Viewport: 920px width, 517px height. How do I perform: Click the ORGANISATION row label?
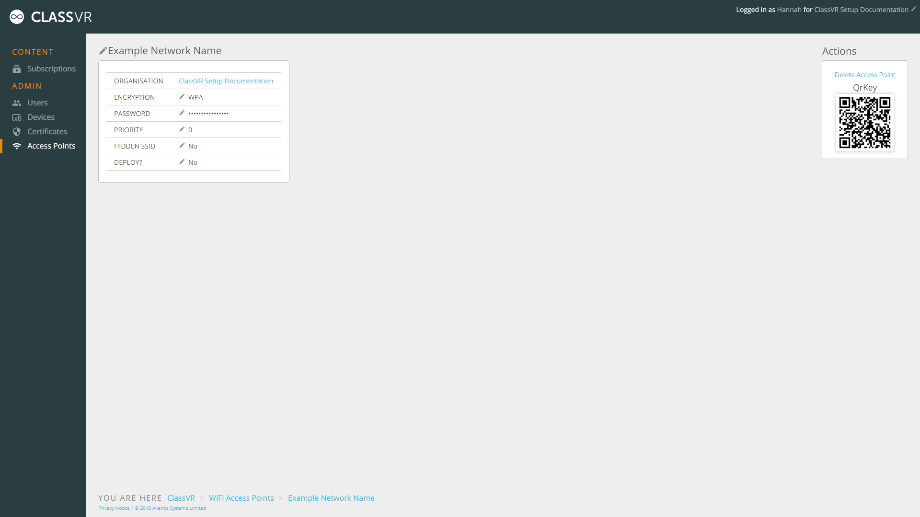click(x=138, y=81)
